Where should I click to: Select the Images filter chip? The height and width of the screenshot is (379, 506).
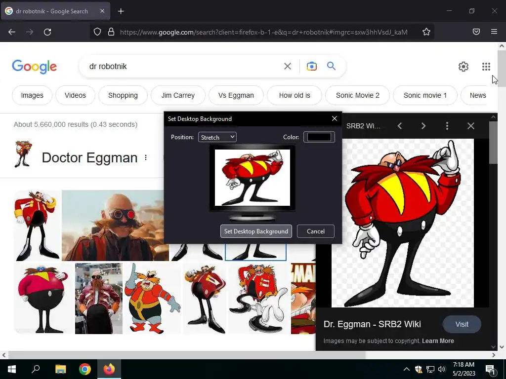[32, 95]
